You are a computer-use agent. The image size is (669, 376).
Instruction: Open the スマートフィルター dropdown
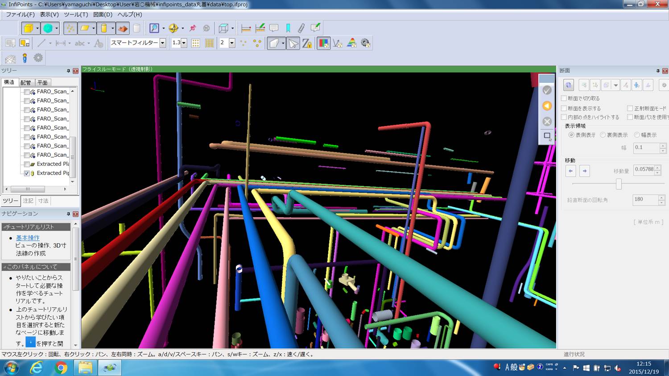(x=163, y=43)
